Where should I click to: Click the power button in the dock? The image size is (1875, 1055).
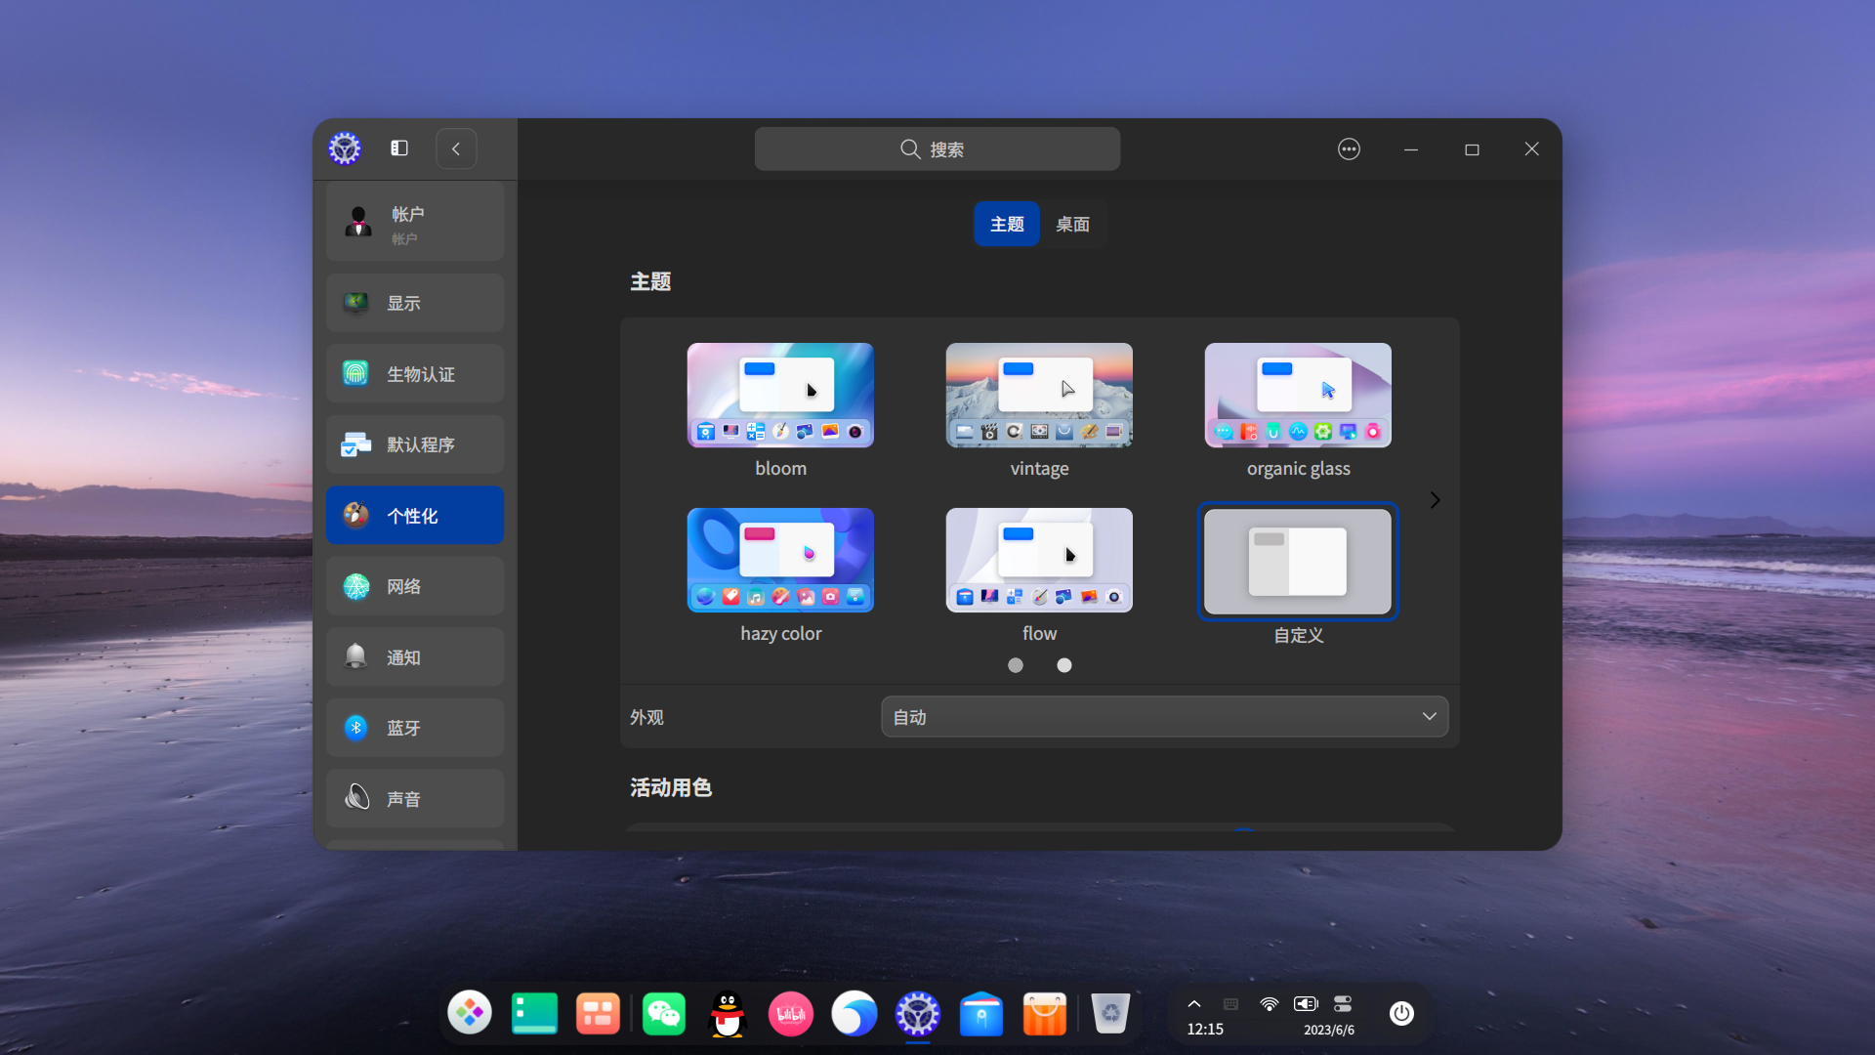[x=1401, y=1013]
